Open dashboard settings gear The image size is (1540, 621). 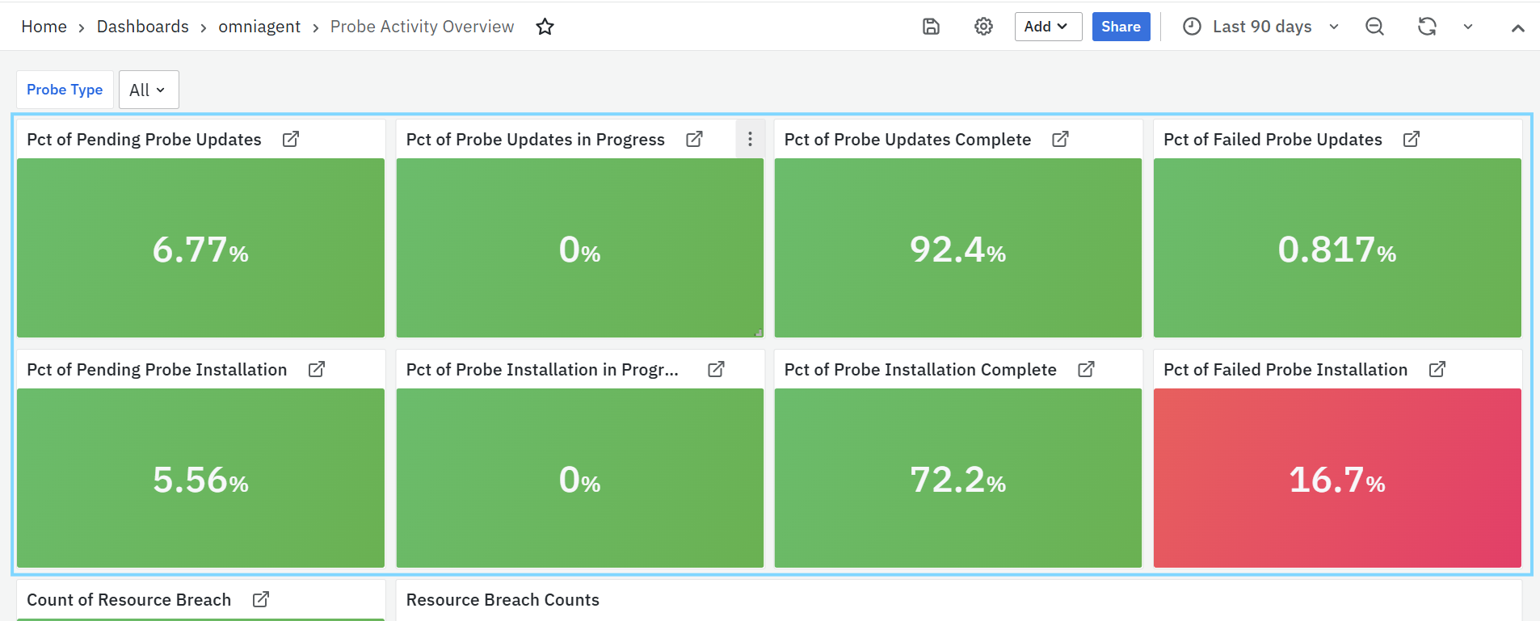(x=982, y=27)
